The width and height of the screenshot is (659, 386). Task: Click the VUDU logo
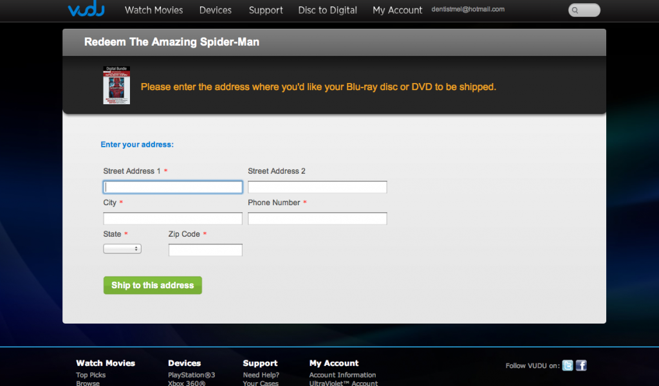pos(86,8)
